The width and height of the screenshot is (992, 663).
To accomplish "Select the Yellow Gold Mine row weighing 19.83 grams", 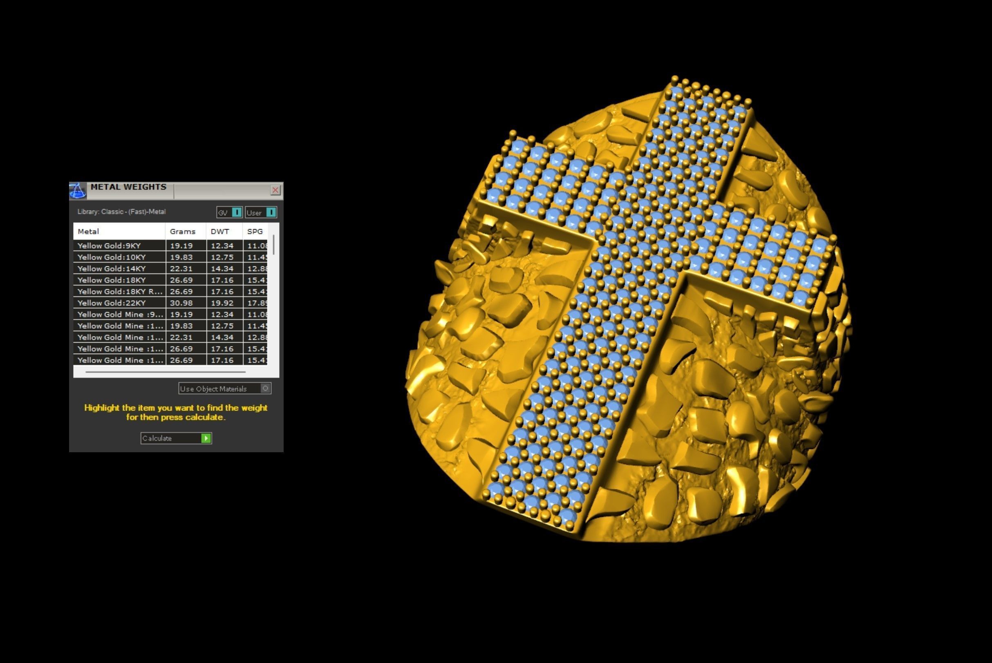I will (170, 326).
